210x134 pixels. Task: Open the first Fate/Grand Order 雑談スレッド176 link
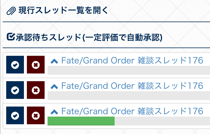coord(132,61)
